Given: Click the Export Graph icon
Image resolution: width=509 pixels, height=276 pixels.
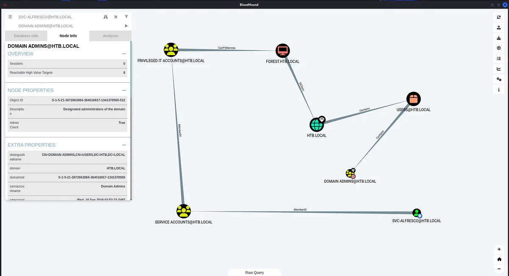Looking at the screenshot, I should point(499,28).
